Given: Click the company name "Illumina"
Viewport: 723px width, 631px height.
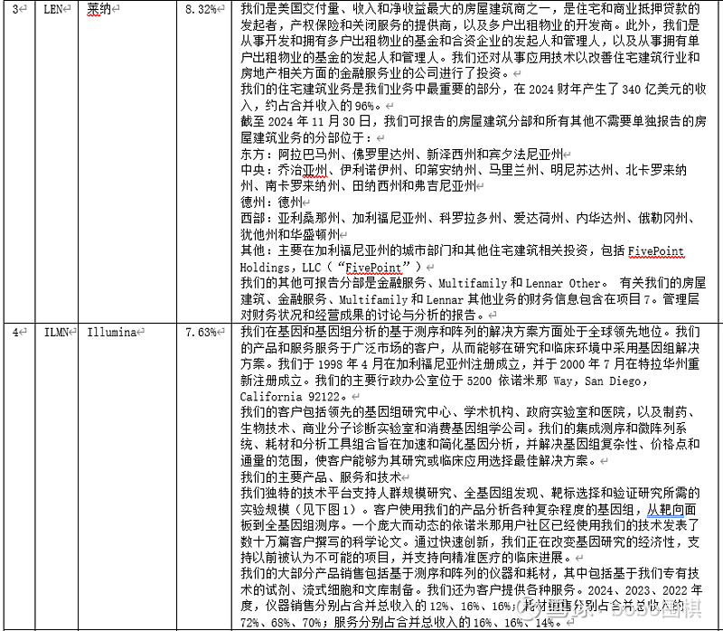Looking at the screenshot, I should tap(112, 332).
